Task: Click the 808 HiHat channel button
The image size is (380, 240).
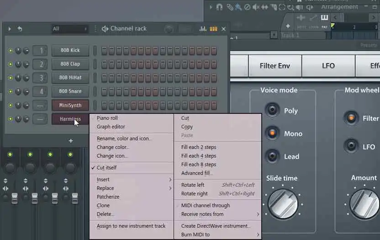Action: (x=70, y=77)
